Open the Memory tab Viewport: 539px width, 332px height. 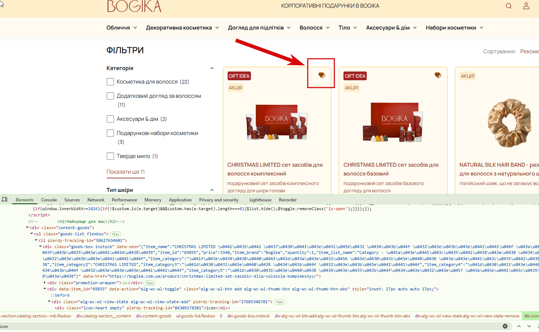point(153,200)
